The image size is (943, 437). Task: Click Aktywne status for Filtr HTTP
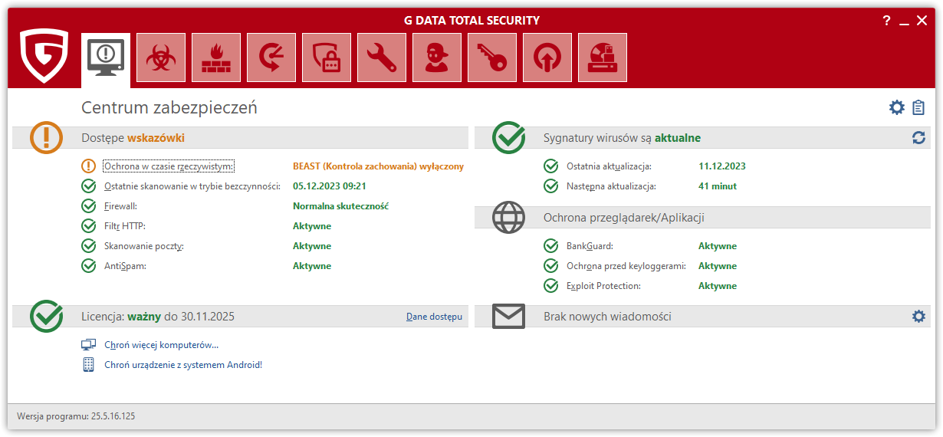(312, 226)
